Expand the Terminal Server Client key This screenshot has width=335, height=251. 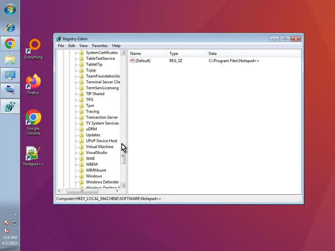tap(76, 82)
